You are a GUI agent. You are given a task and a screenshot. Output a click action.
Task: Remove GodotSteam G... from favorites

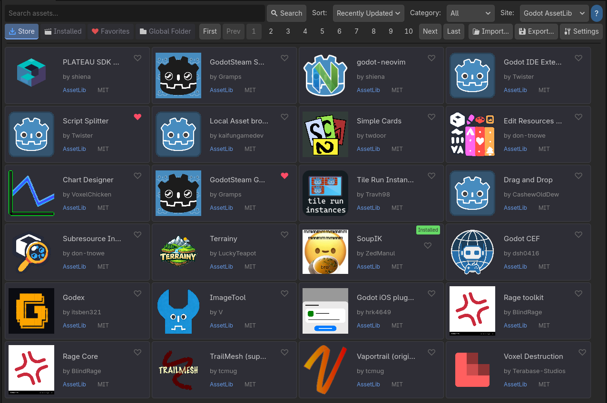click(284, 176)
